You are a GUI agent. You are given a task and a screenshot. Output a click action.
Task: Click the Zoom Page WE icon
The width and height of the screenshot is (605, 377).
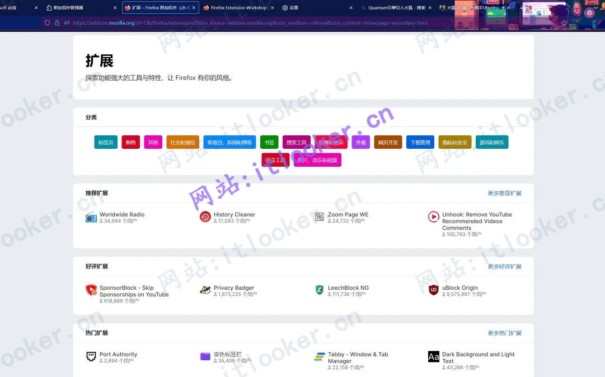pyautogui.click(x=320, y=217)
